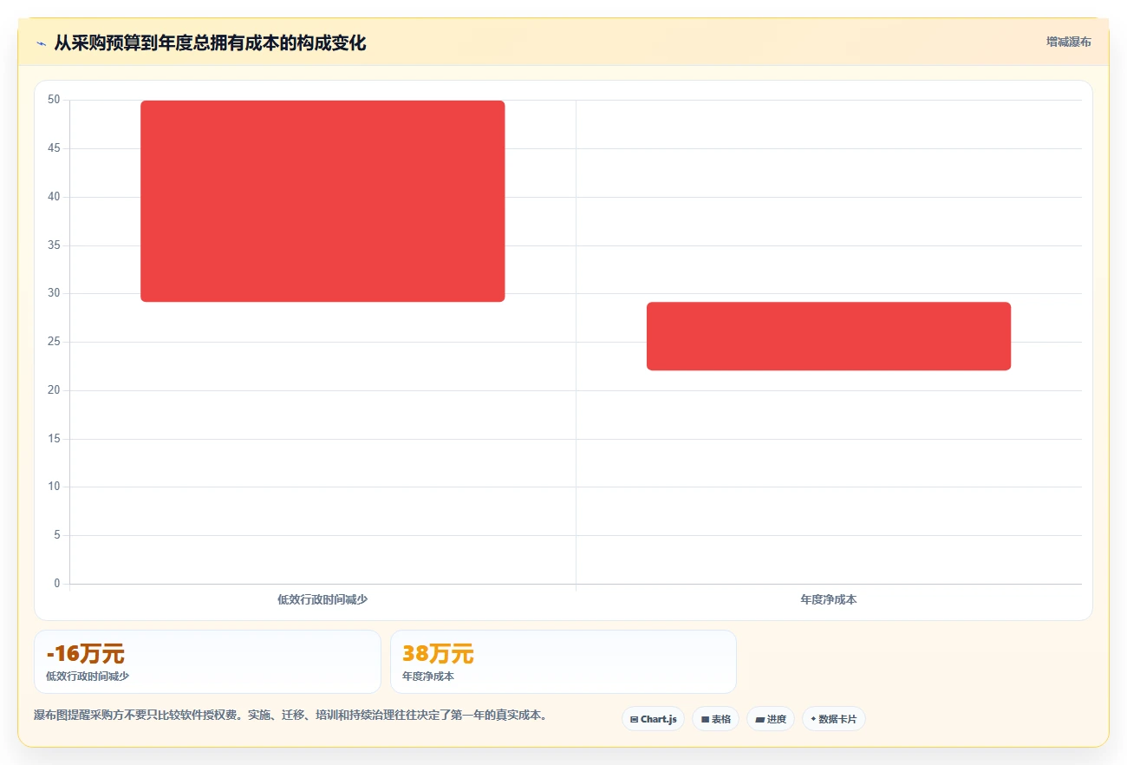Image resolution: width=1127 pixels, height=765 pixels.
Task: Click the x-axis label 低效行政时间减少
Action: (x=322, y=599)
